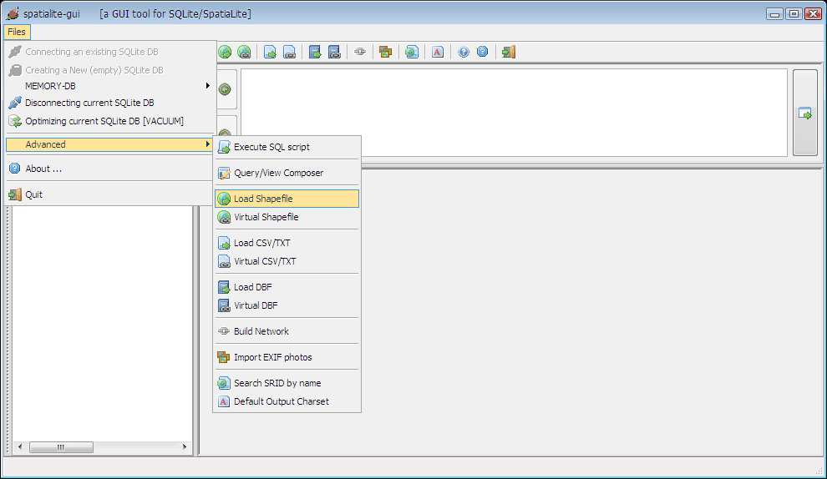Click the Execute SQL statement button at right
Screen dimensions: 827x479
804,113
